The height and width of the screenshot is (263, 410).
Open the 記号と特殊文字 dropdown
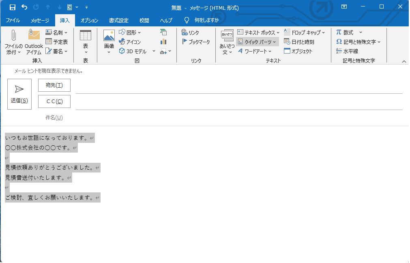click(x=358, y=42)
